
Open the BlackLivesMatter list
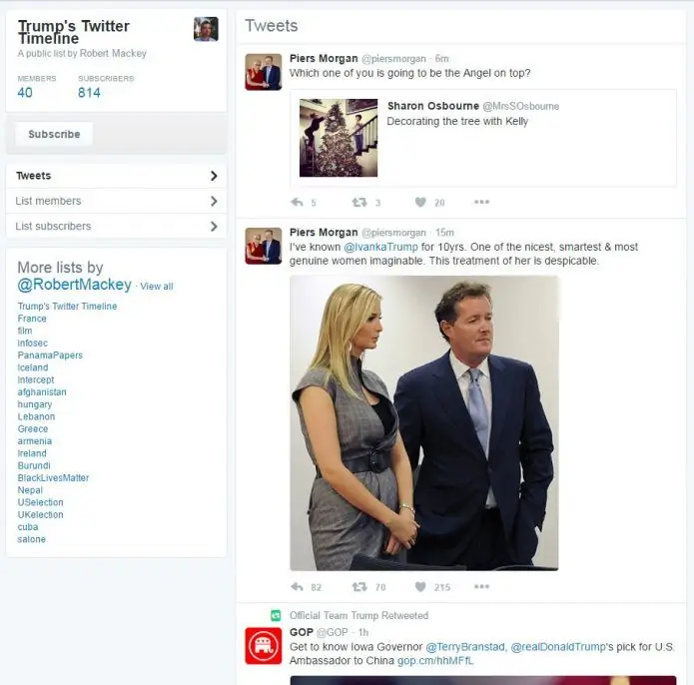(53, 478)
